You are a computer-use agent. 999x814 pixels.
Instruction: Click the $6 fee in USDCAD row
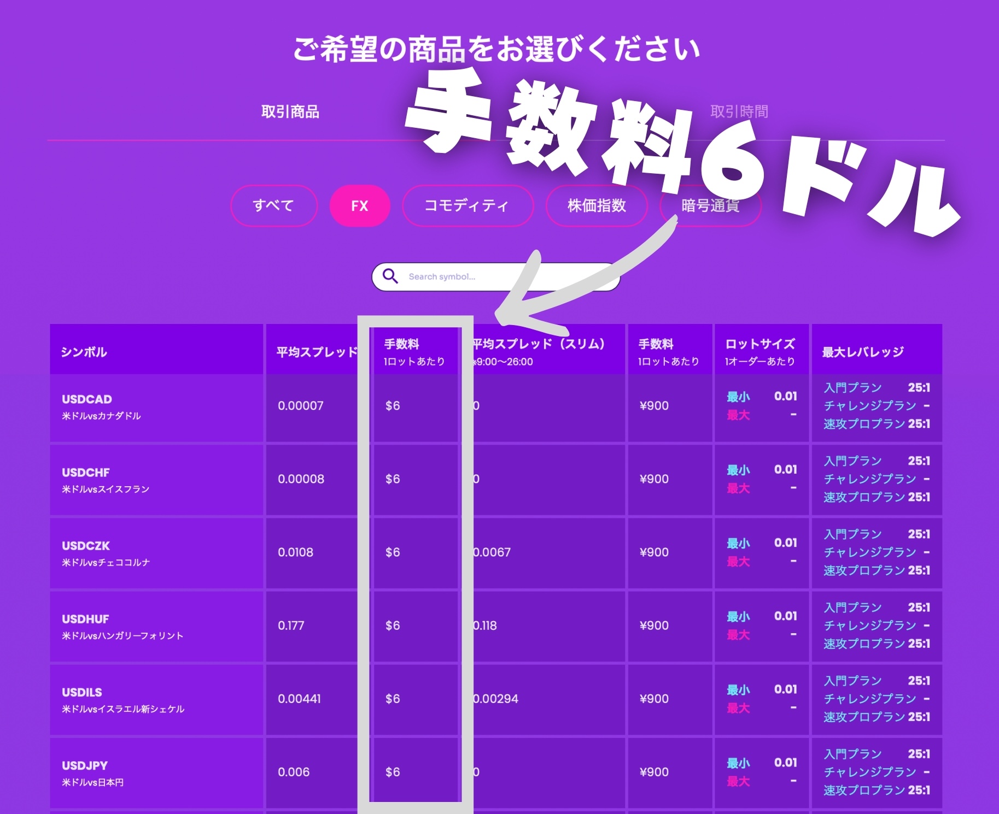point(393,406)
